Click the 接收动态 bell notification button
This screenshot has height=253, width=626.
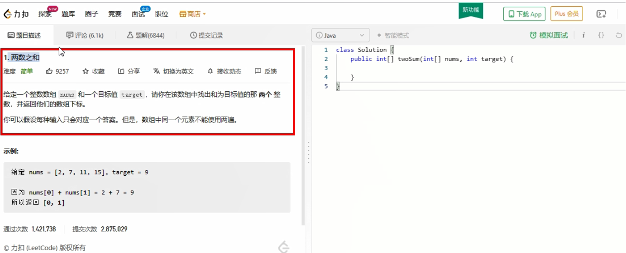(224, 71)
